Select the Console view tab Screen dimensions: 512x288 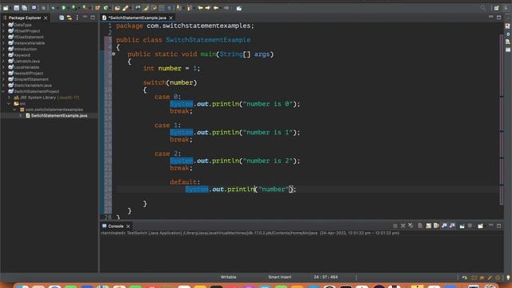pyautogui.click(x=115, y=226)
